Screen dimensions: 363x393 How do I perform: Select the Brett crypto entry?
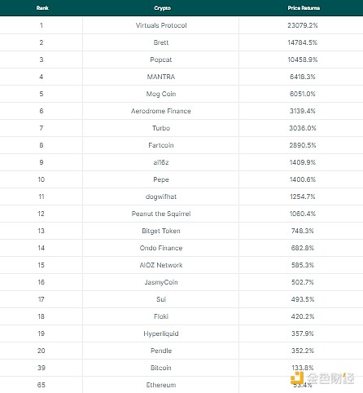coord(161,42)
